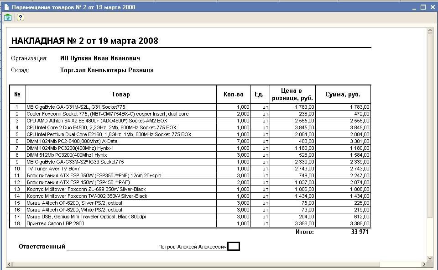Click the heading НАКЛАДНАЯ № 2 от 19 марта 2008

coord(85,41)
